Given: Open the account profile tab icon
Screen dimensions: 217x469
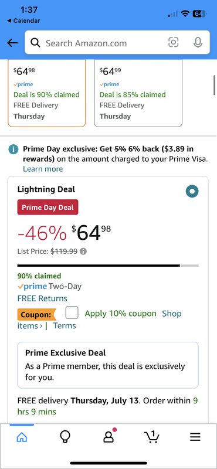Looking at the screenshot, I should coord(109,436).
